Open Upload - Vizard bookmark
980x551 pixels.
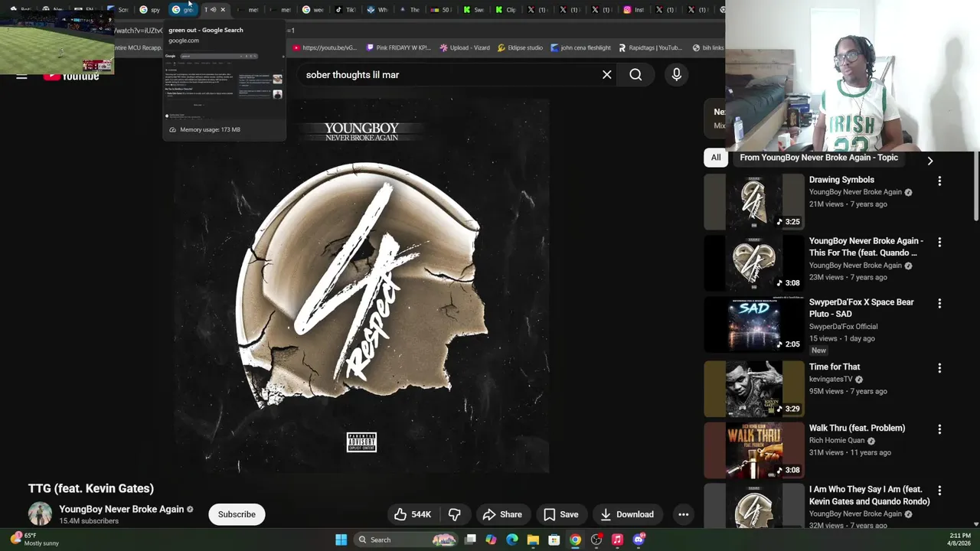coord(465,47)
